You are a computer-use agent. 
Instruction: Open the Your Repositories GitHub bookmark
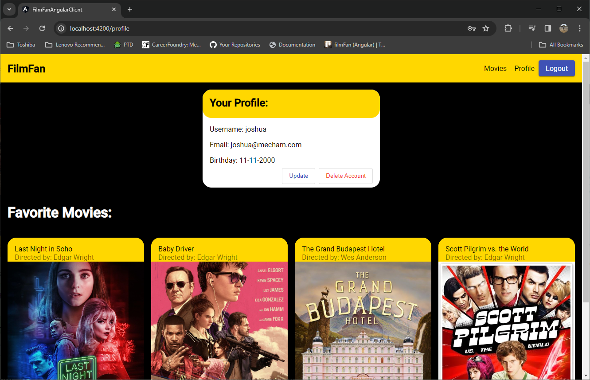click(235, 45)
